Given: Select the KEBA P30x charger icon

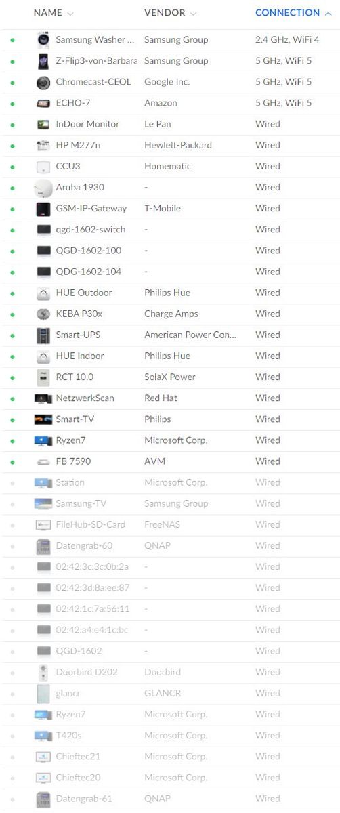Looking at the screenshot, I should point(43,314).
